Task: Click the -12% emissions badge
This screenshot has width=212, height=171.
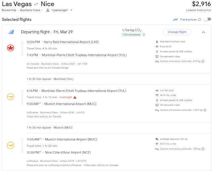Action: (x=131, y=34)
